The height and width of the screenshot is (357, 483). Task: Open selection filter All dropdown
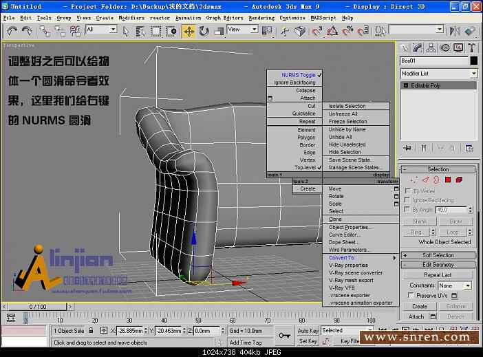(x=114, y=30)
